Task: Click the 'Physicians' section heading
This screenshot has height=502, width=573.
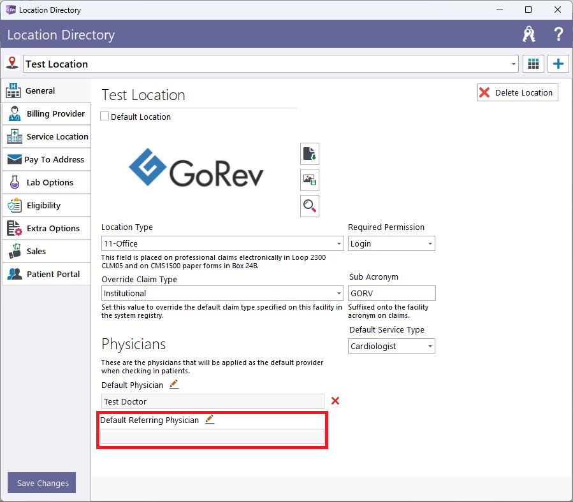Action: point(133,344)
